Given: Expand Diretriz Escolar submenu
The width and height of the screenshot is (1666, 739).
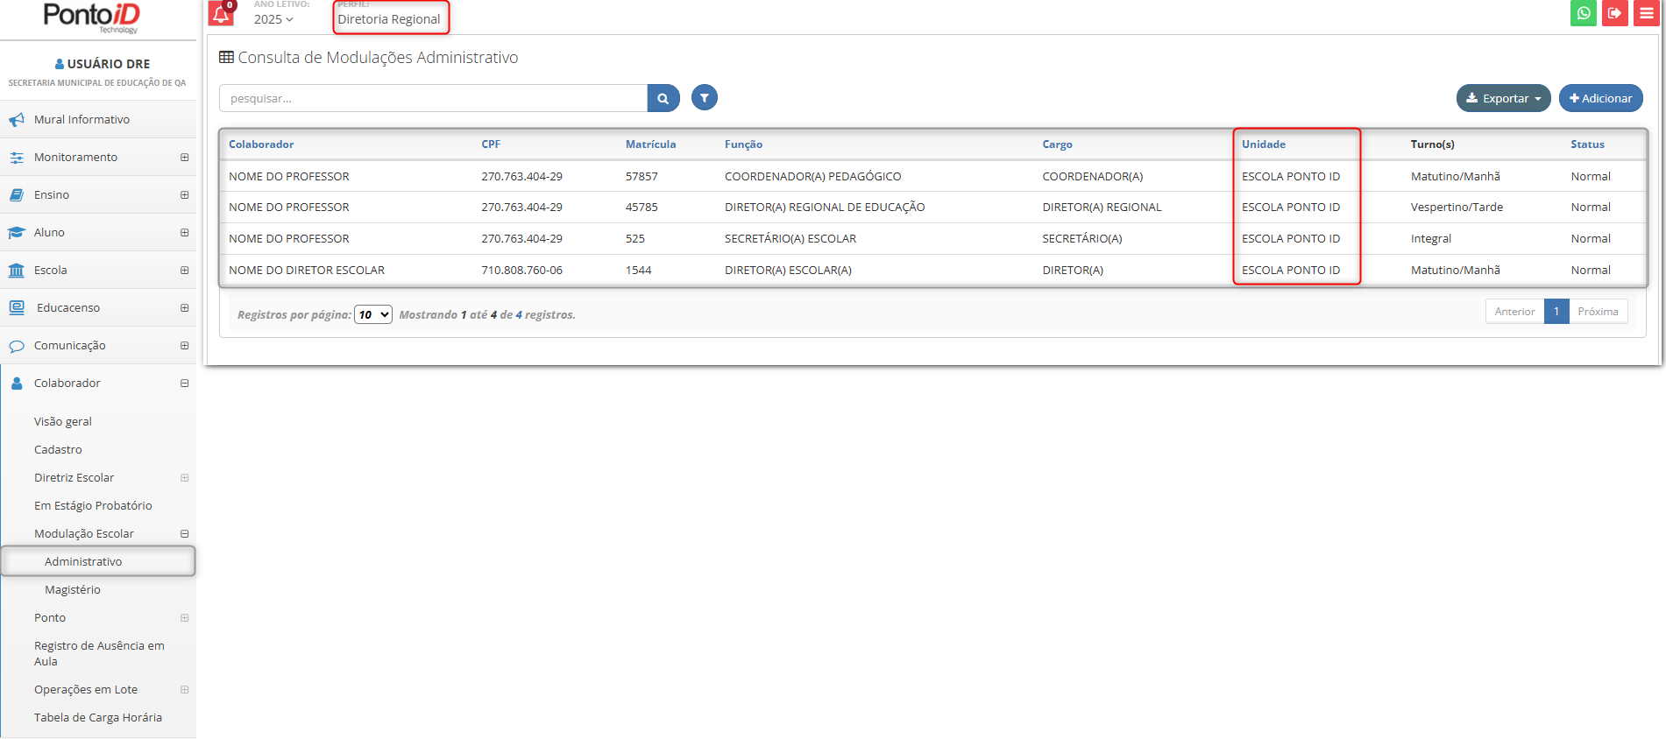Looking at the screenshot, I should point(184,478).
